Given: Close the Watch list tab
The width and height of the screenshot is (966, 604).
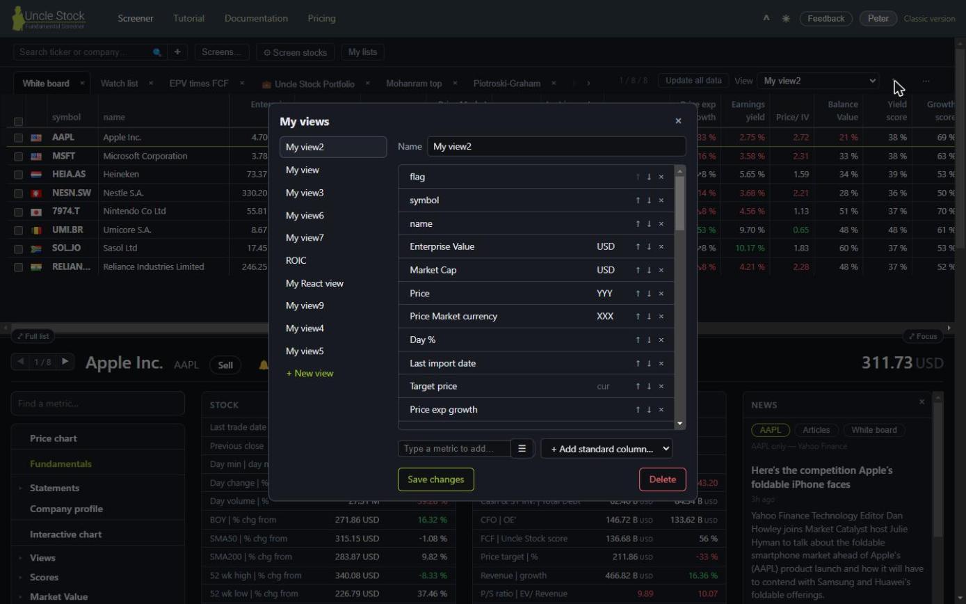Looking at the screenshot, I should [x=151, y=84].
